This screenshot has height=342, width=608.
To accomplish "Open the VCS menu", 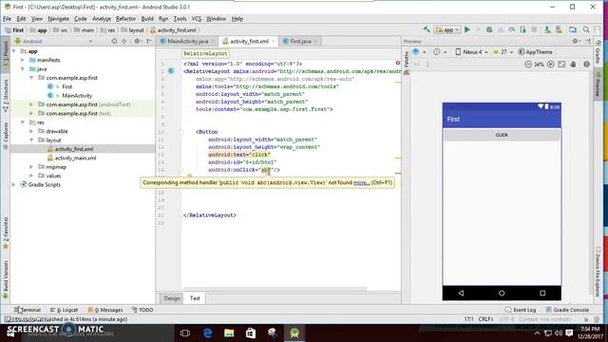I will point(197,19).
